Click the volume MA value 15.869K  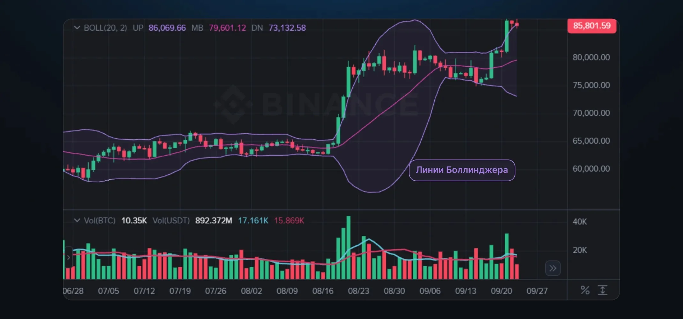[x=289, y=220]
